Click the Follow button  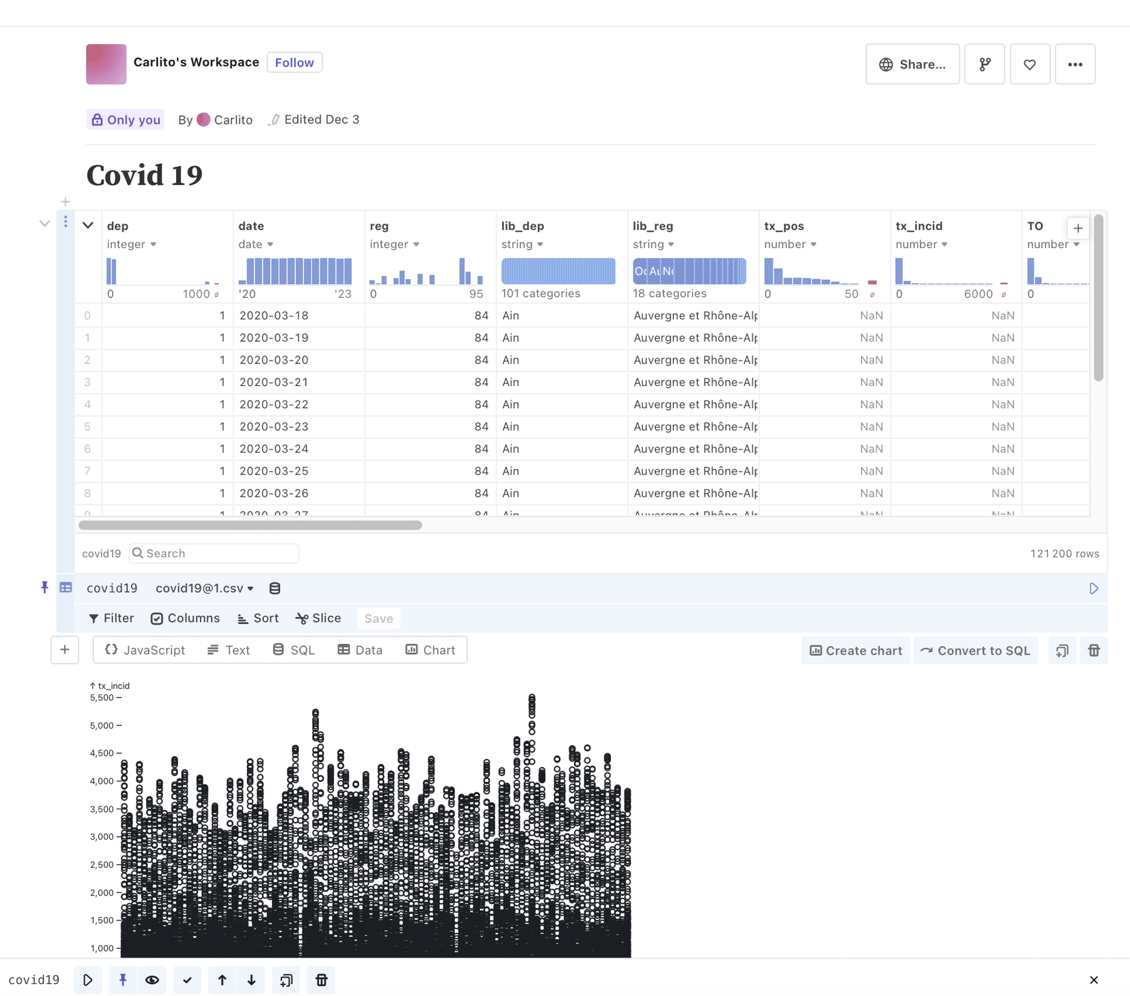coord(294,63)
